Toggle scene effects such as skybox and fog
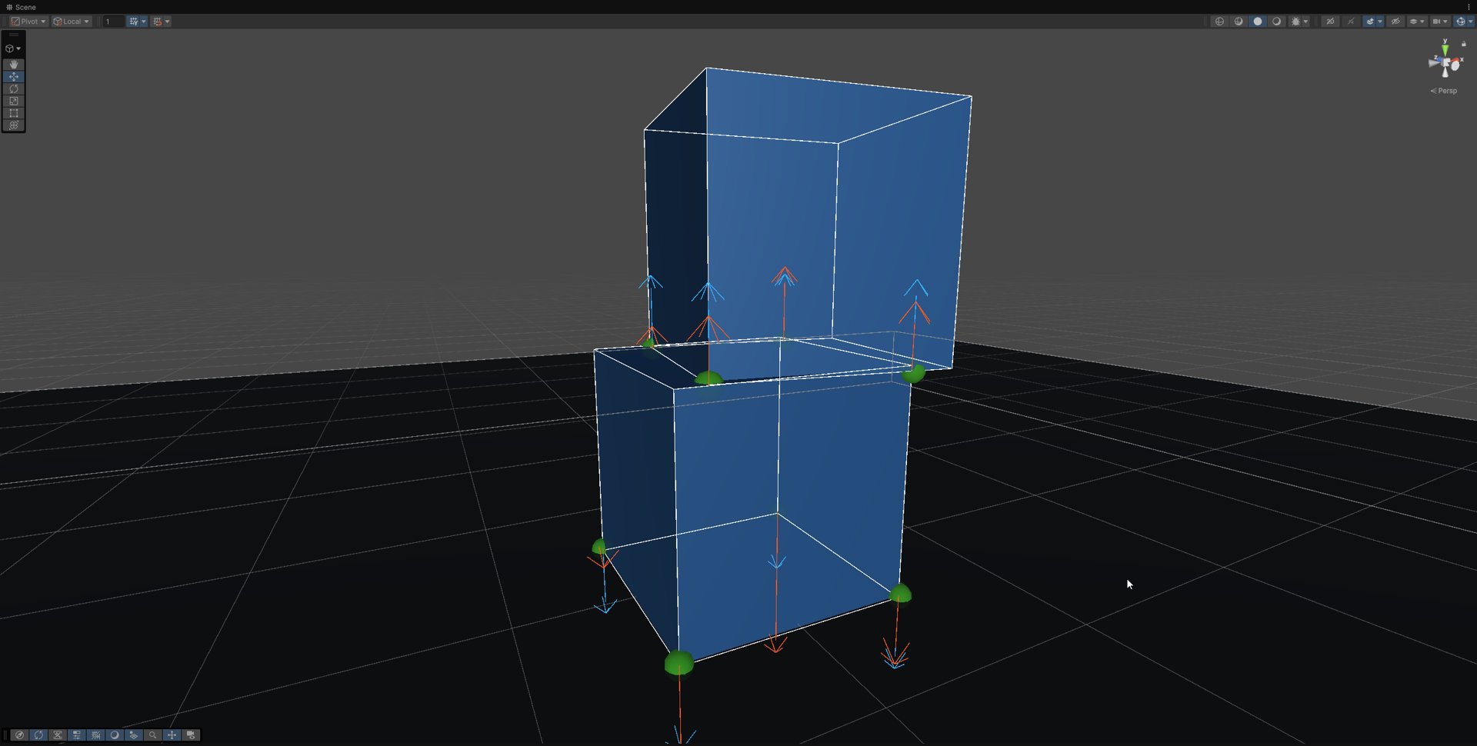 point(1369,22)
